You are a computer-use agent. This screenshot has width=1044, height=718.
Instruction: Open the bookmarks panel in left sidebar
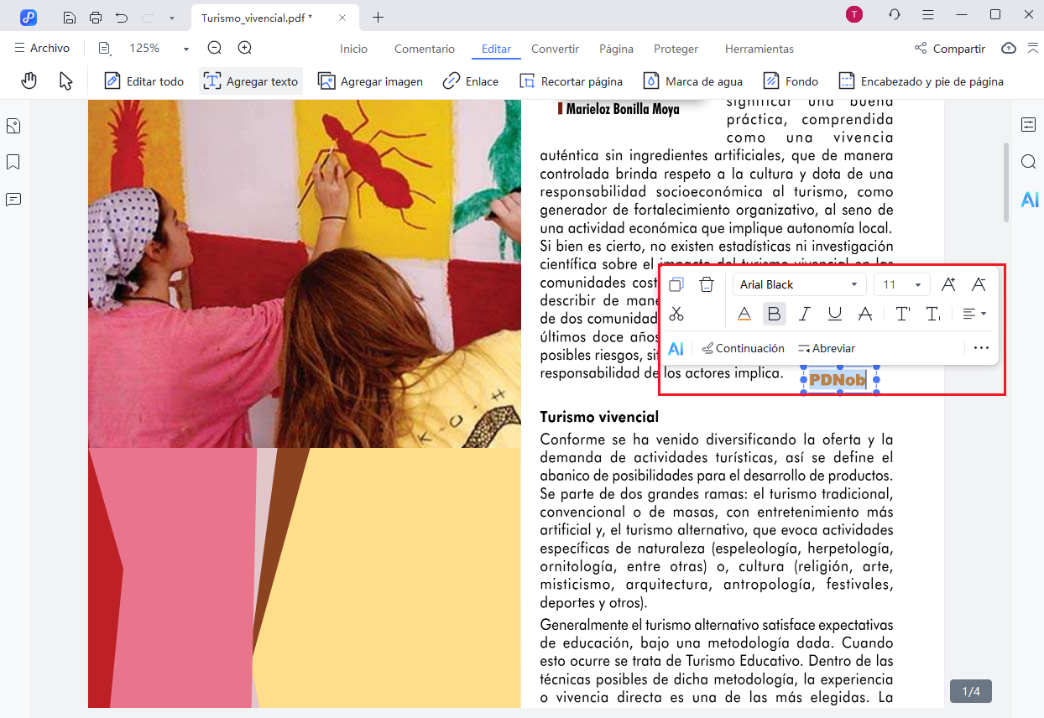13,162
